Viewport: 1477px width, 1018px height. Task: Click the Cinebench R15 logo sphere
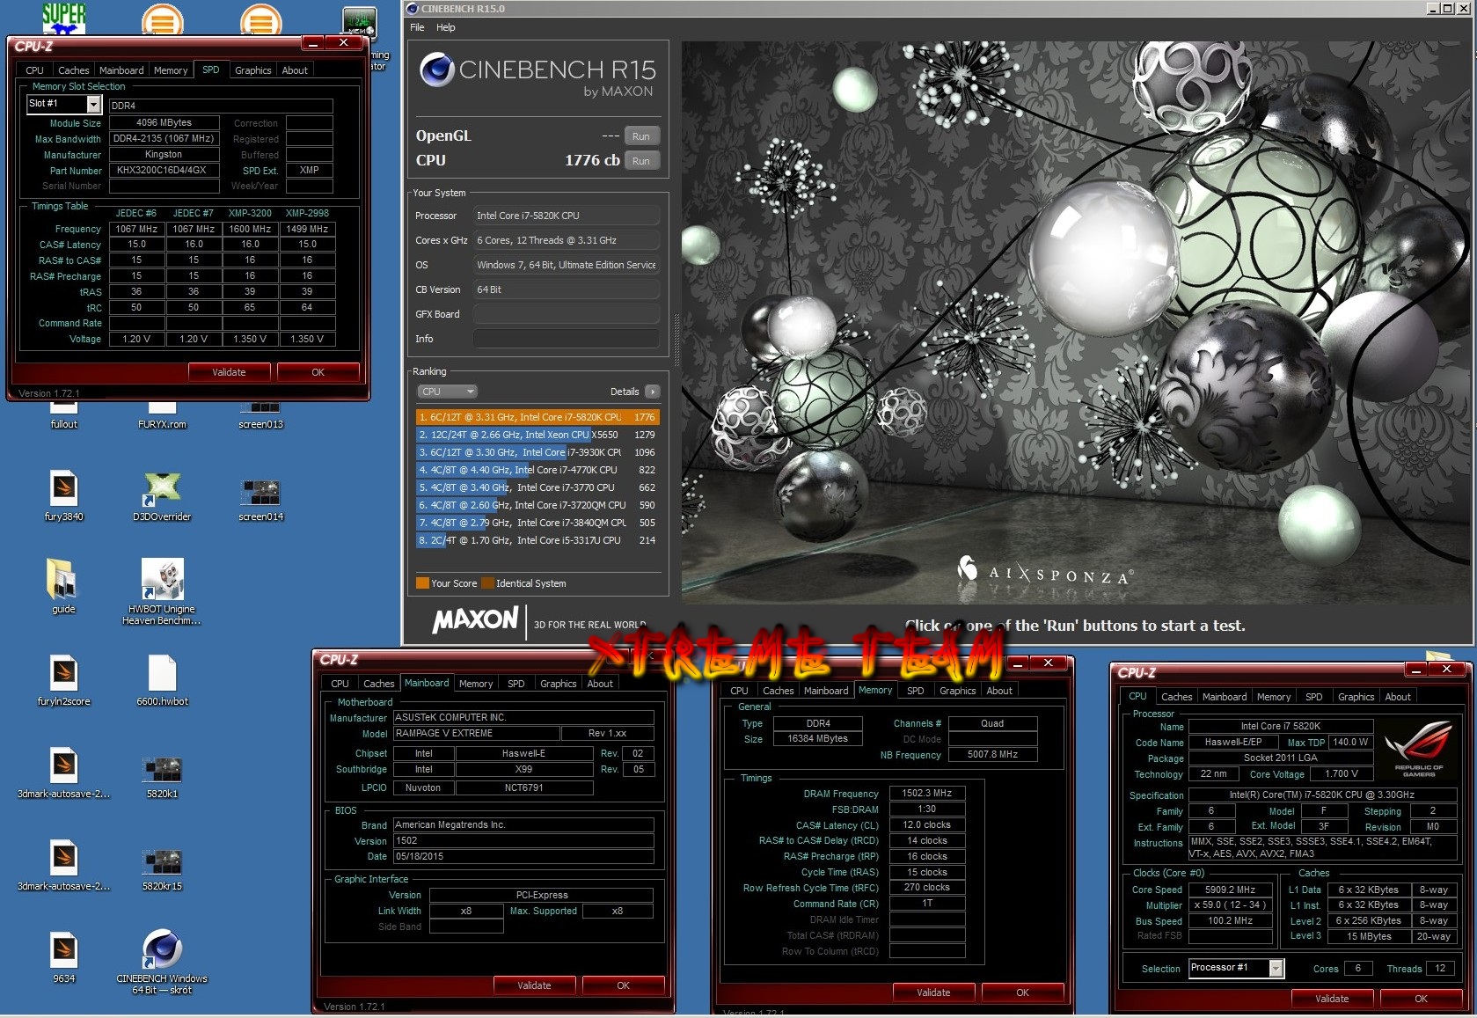(x=436, y=70)
